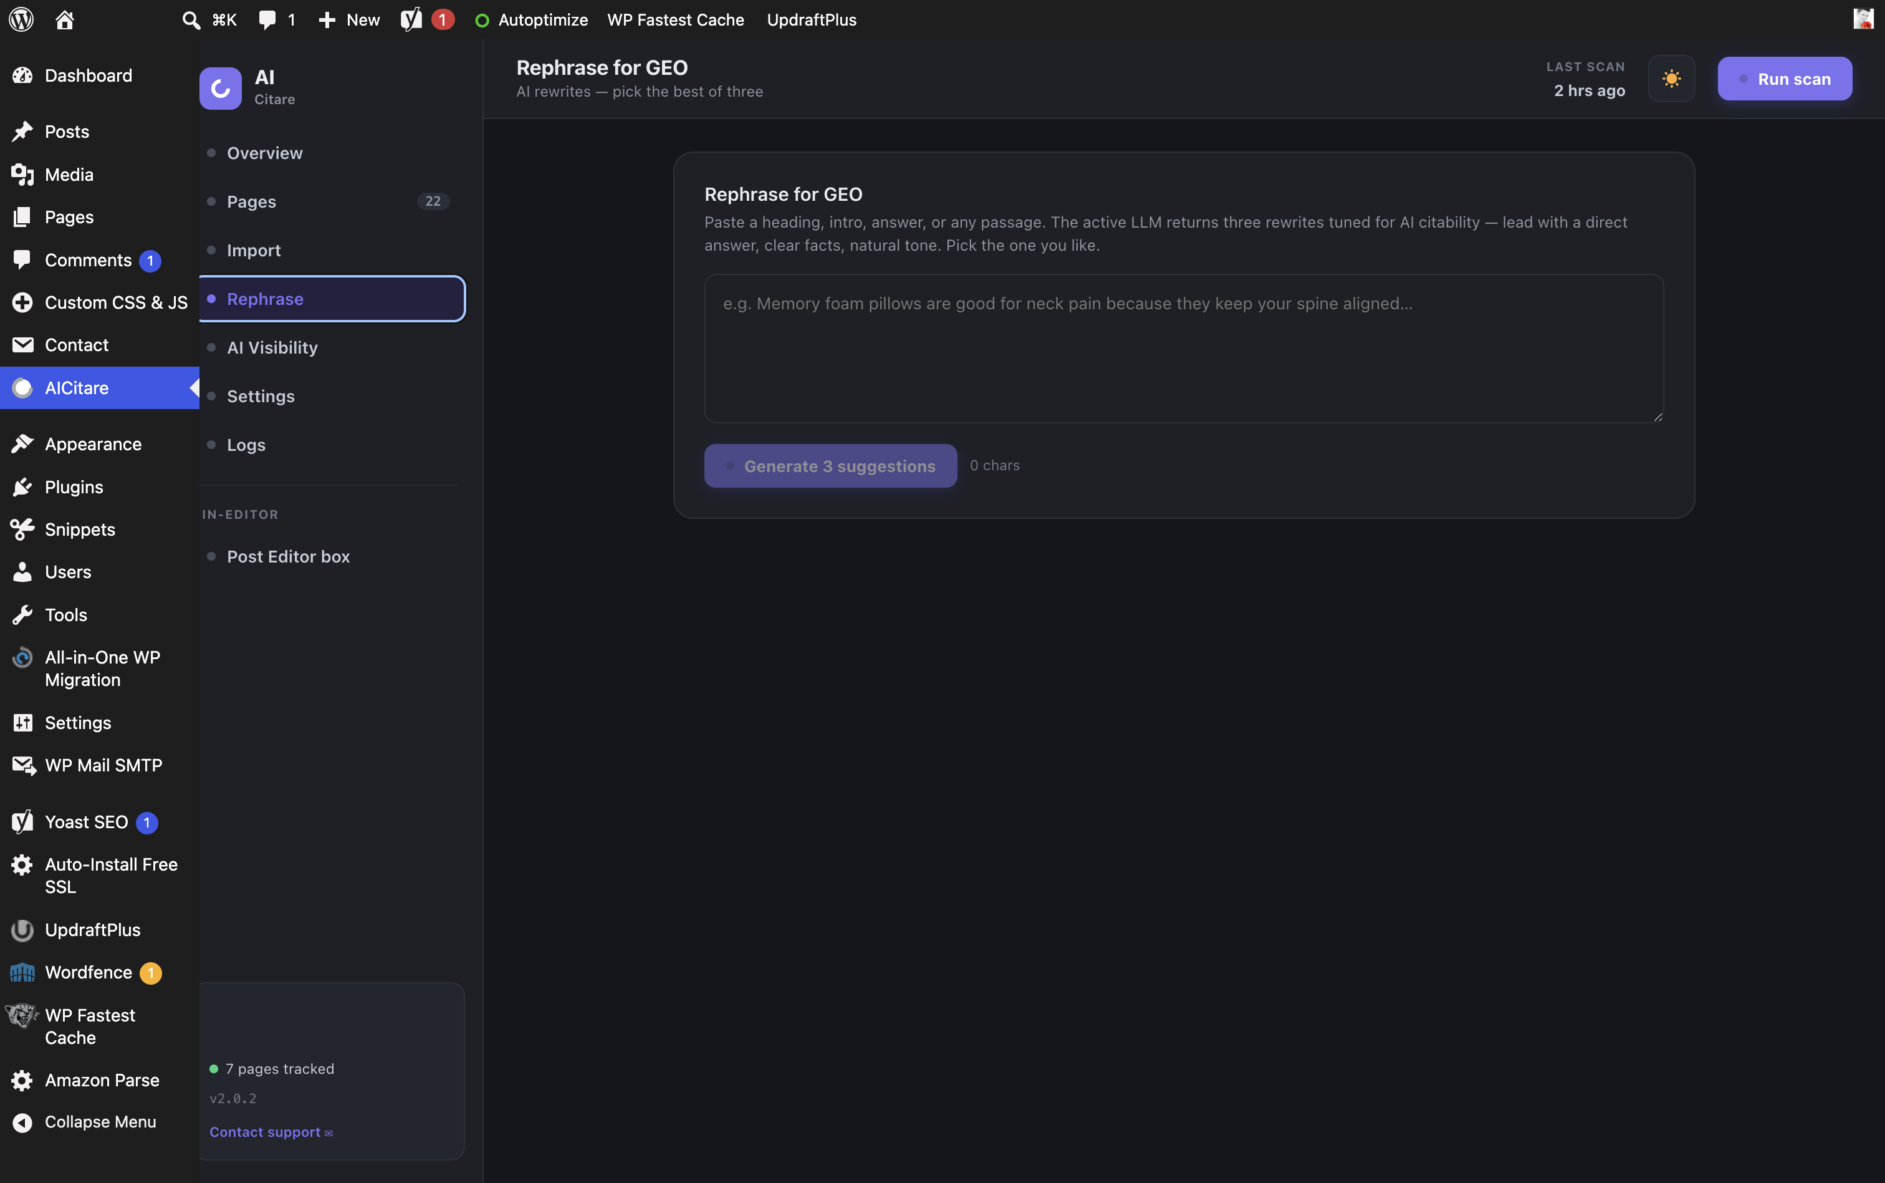This screenshot has height=1183, width=1885.
Task: Click the All-in-One WP Migration icon
Action: pos(22,657)
